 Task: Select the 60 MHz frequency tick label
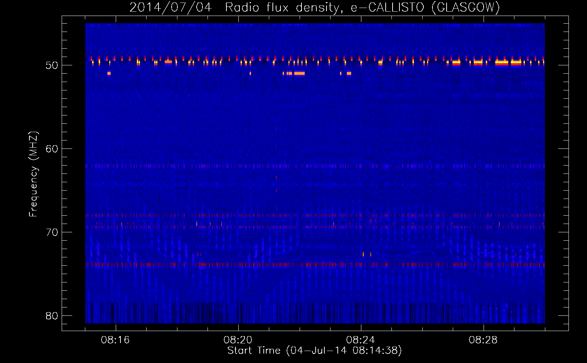(52, 149)
